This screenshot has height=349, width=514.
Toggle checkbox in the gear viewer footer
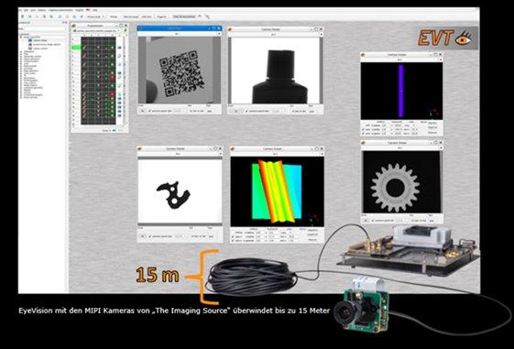[373, 221]
